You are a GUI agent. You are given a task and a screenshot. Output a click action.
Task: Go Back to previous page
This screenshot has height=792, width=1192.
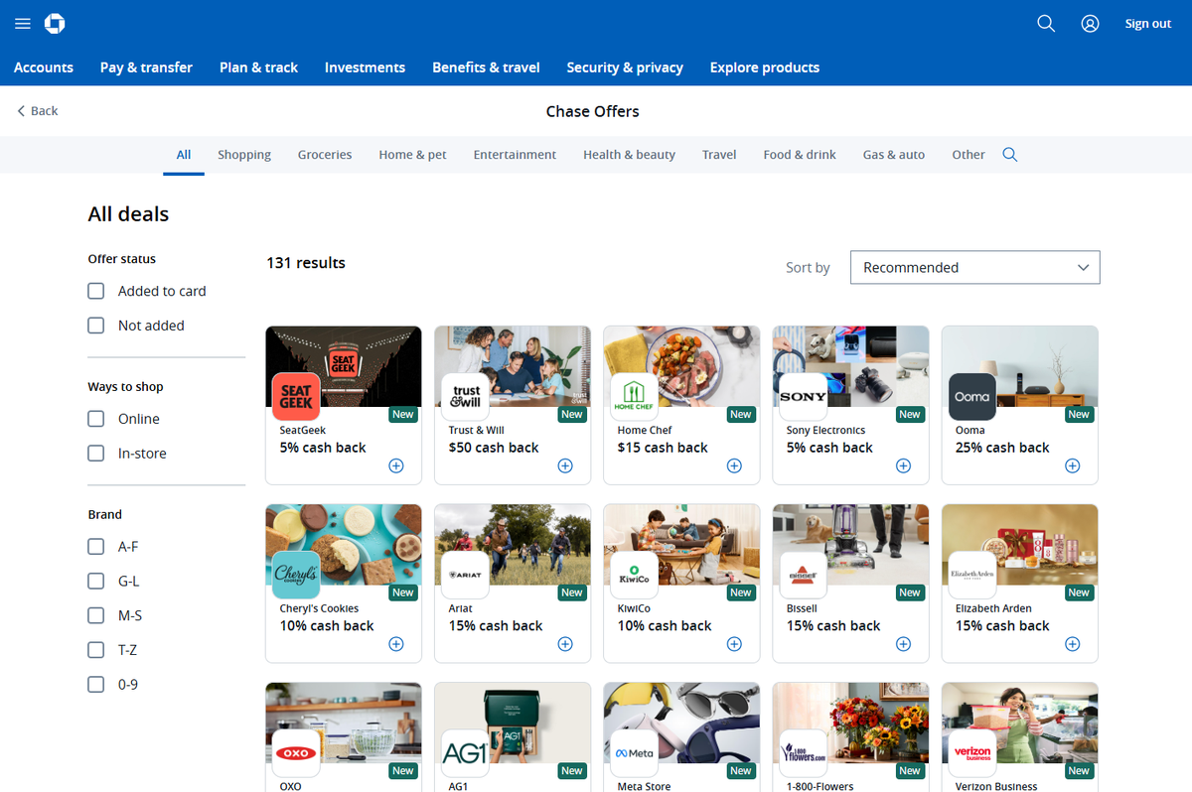coord(38,111)
